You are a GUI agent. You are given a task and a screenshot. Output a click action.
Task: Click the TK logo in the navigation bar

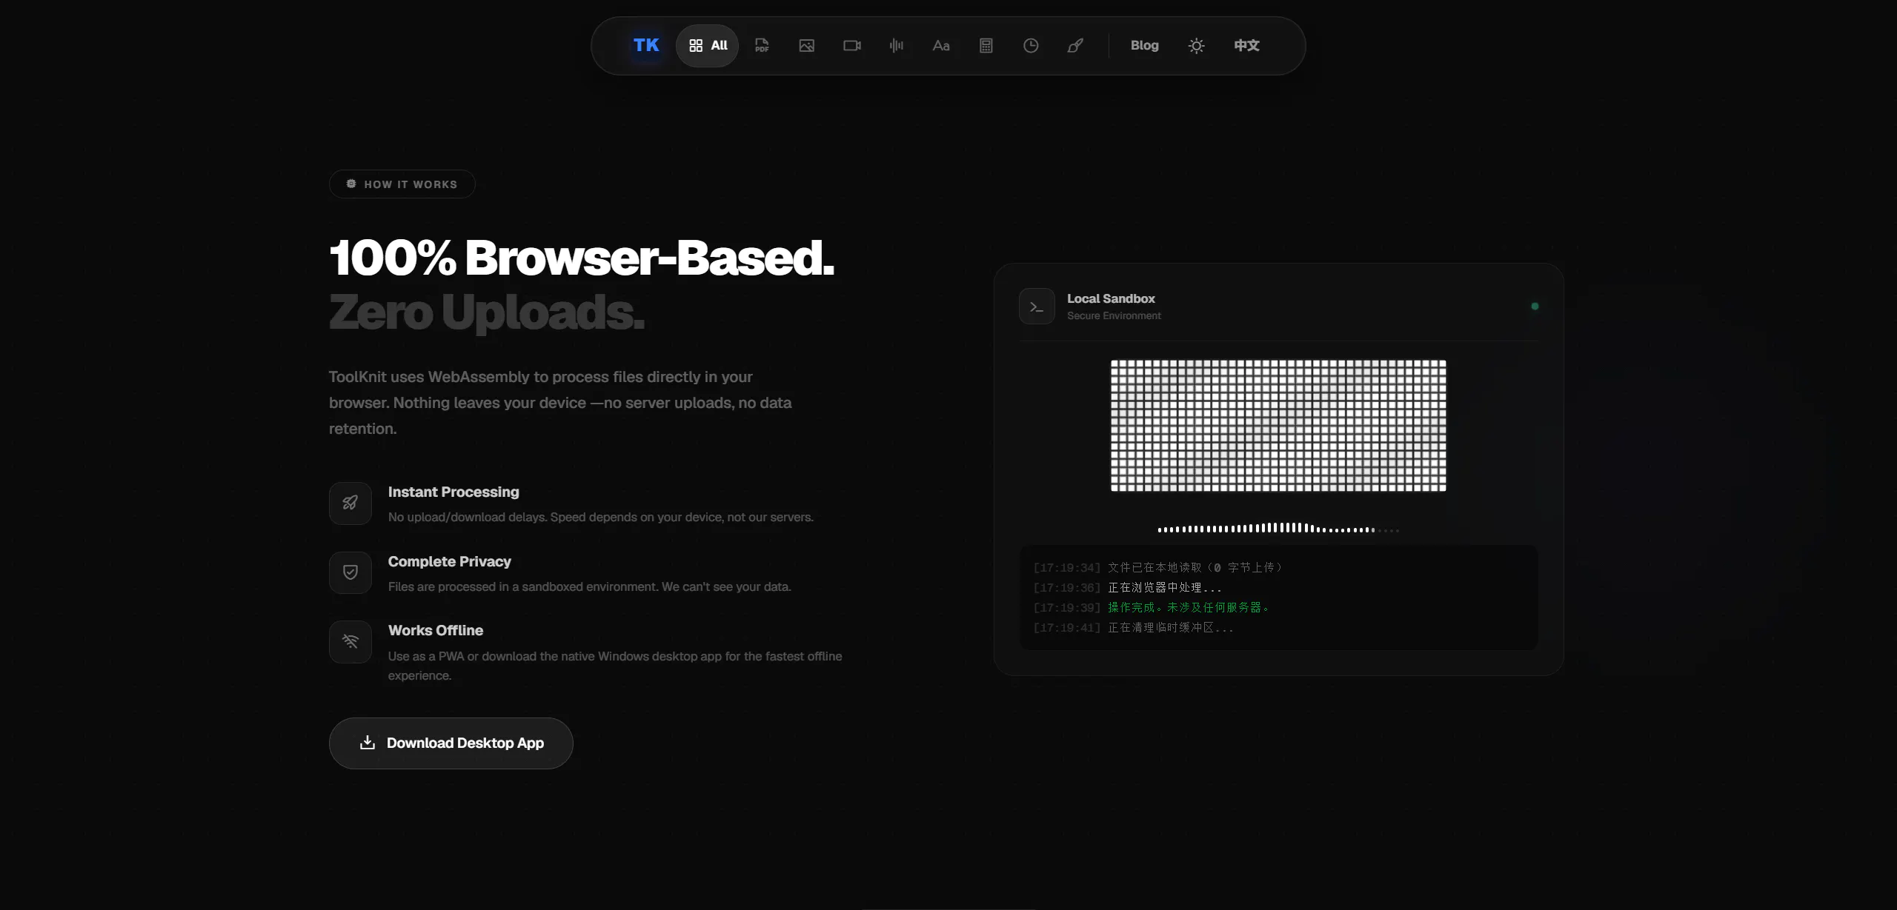[646, 45]
